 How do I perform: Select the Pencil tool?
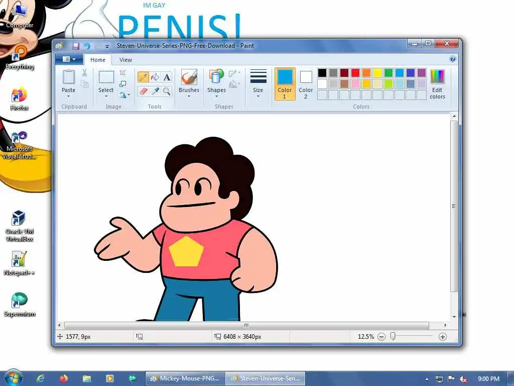[x=143, y=77]
